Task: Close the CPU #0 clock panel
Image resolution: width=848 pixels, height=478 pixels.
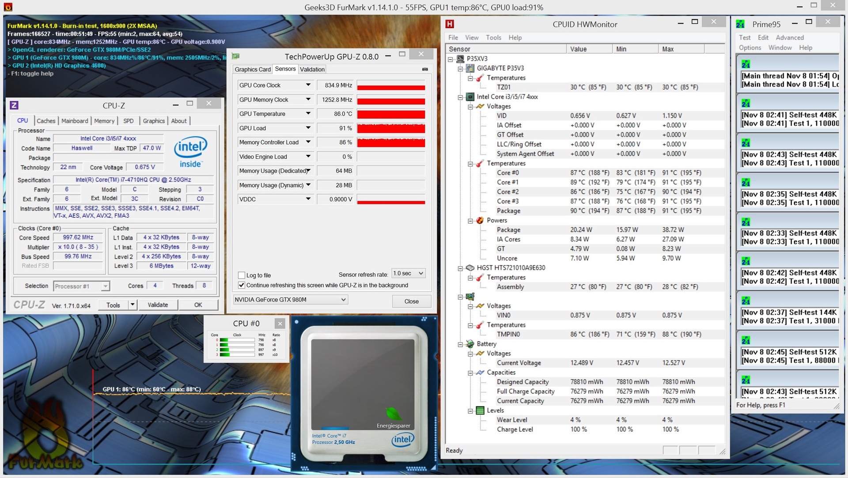Action: pos(280,324)
